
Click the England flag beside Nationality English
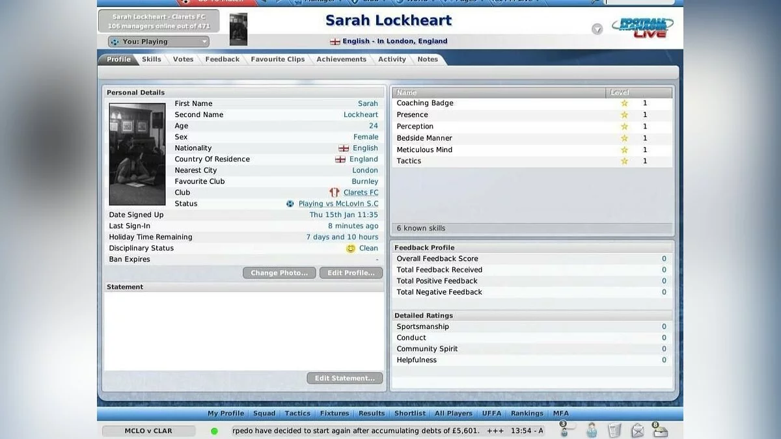344,148
